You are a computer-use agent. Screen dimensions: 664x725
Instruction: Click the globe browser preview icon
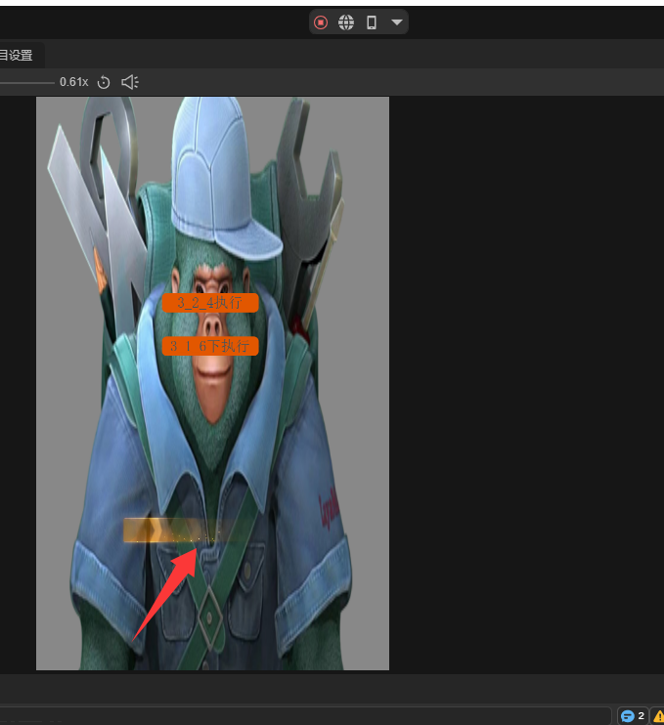346,22
